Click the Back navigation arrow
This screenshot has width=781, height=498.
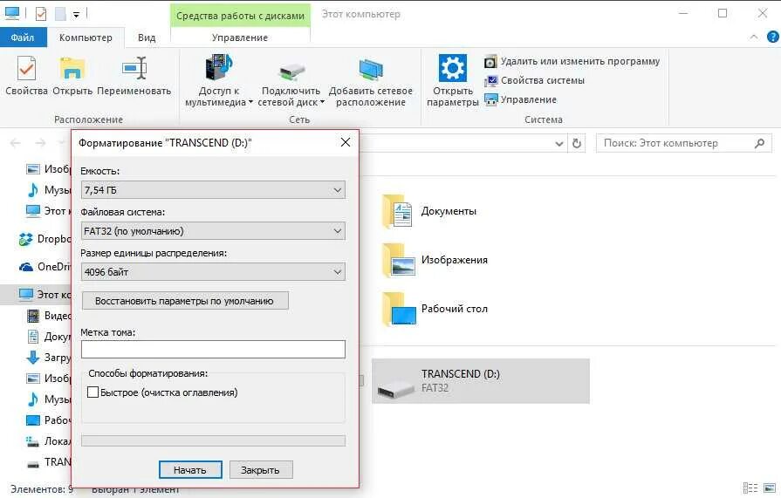16,143
